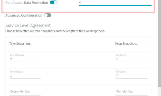Click the empty Every (Months) field
The height and width of the screenshot is (96, 161).
pyautogui.click(x=25, y=92)
